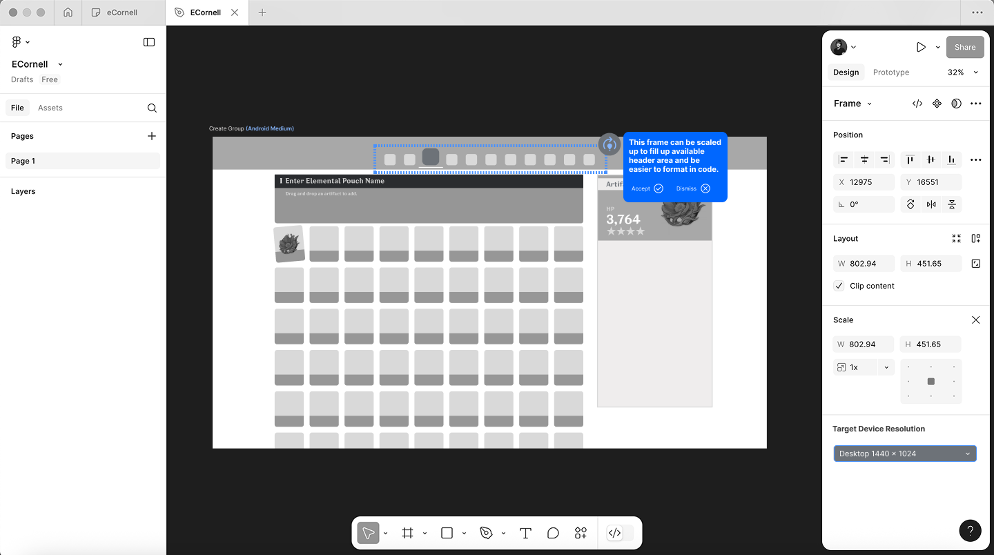The image size is (994, 555).
Task: Open Pen tool options chevron
Action: point(503,533)
